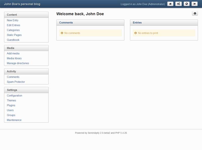Open New Entry in the Content menu
Viewport: 202px width, 150px height.
click(13, 20)
